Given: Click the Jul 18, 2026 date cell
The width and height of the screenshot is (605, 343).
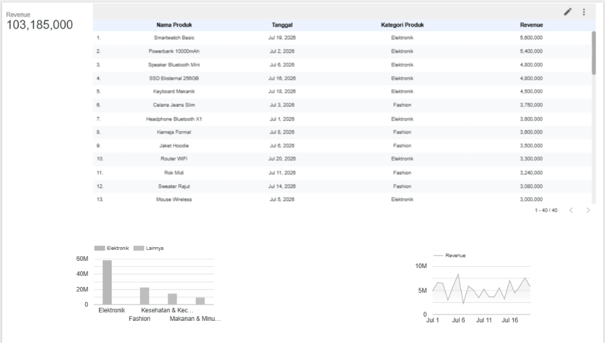Looking at the screenshot, I should [282, 91].
